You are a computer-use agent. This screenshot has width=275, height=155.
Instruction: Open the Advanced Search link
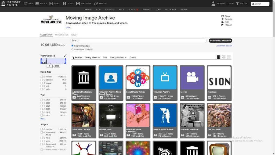click(x=224, y=46)
